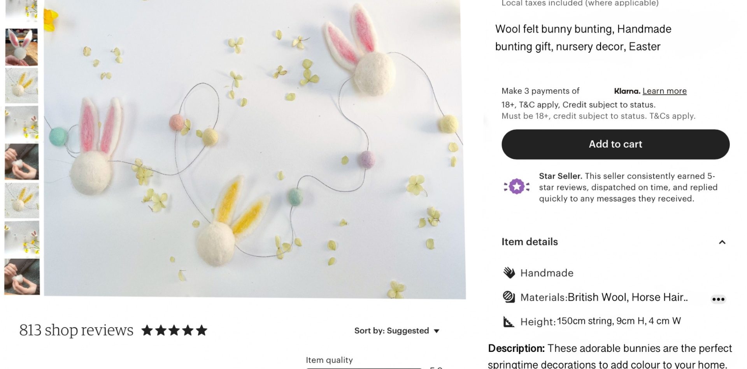Image resolution: width=747 pixels, height=369 pixels.
Task: Select the last thumbnail in the strip
Action: (22, 277)
